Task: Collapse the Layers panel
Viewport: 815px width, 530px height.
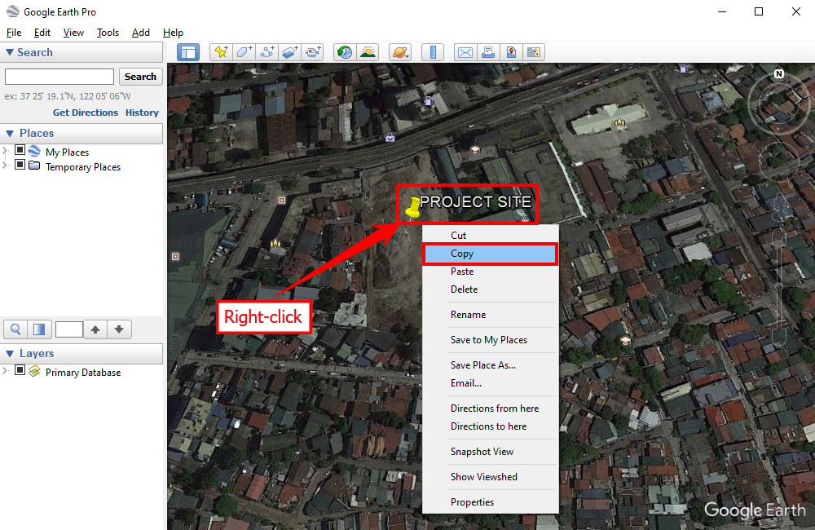Action: click(9, 354)
